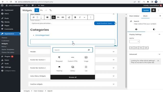The width and height of the screenshot is (163, 92).
Task: Open the block alignment toolbar button
Action: (47, 17)
